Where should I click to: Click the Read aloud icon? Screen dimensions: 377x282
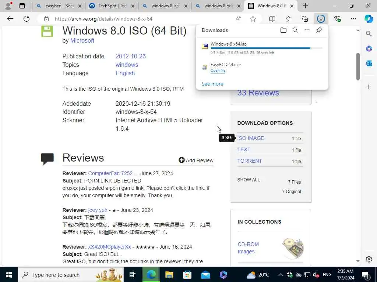point(238,19)
